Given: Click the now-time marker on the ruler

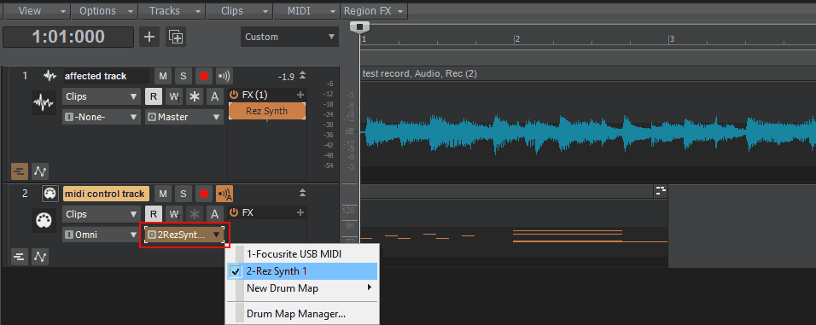Looking at the screenshot, I should click(x=359, y=26).
